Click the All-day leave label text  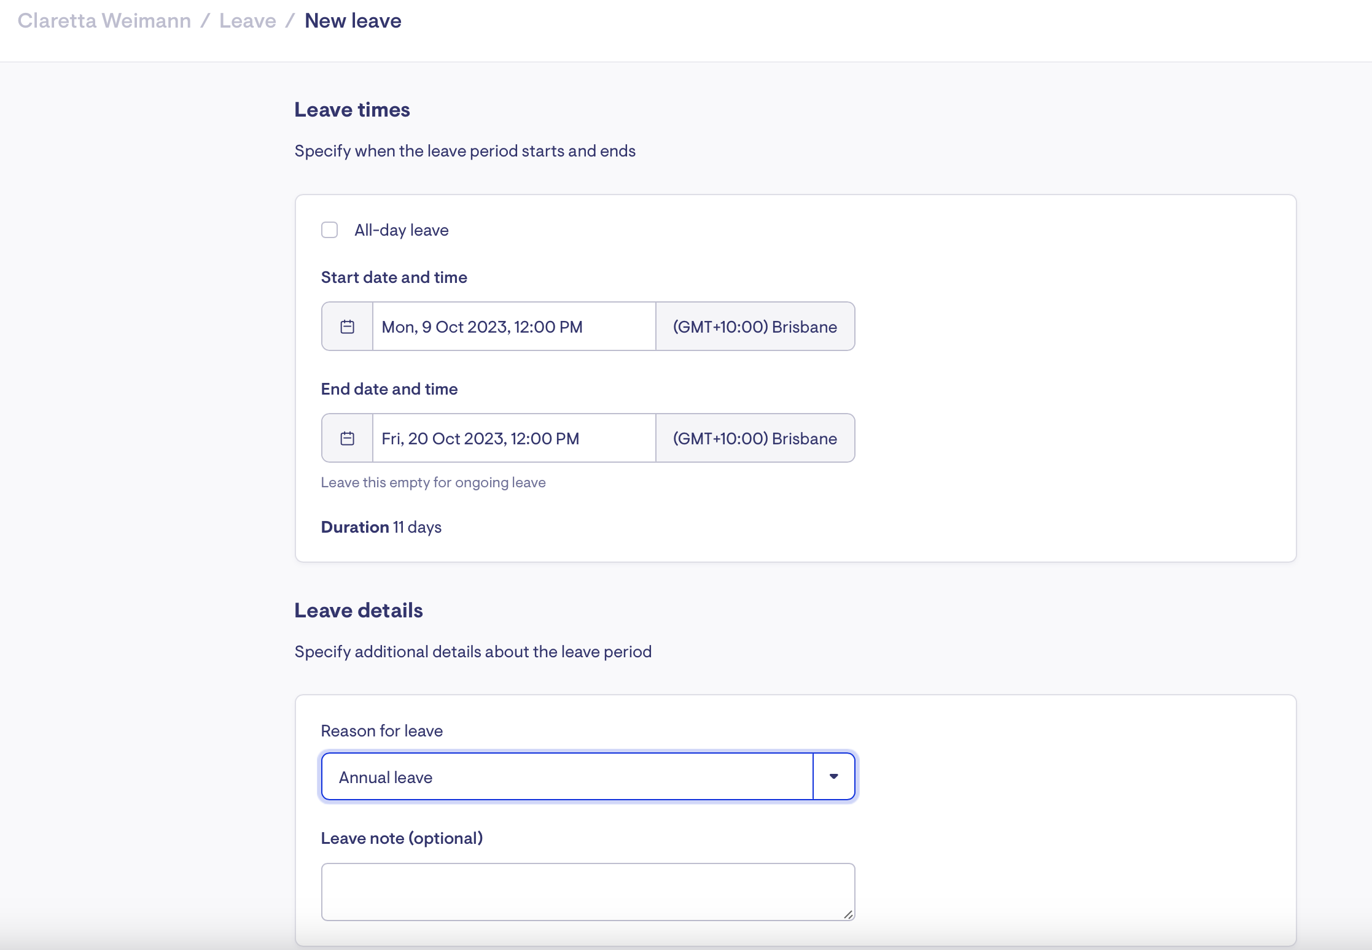tap(401, 230)
